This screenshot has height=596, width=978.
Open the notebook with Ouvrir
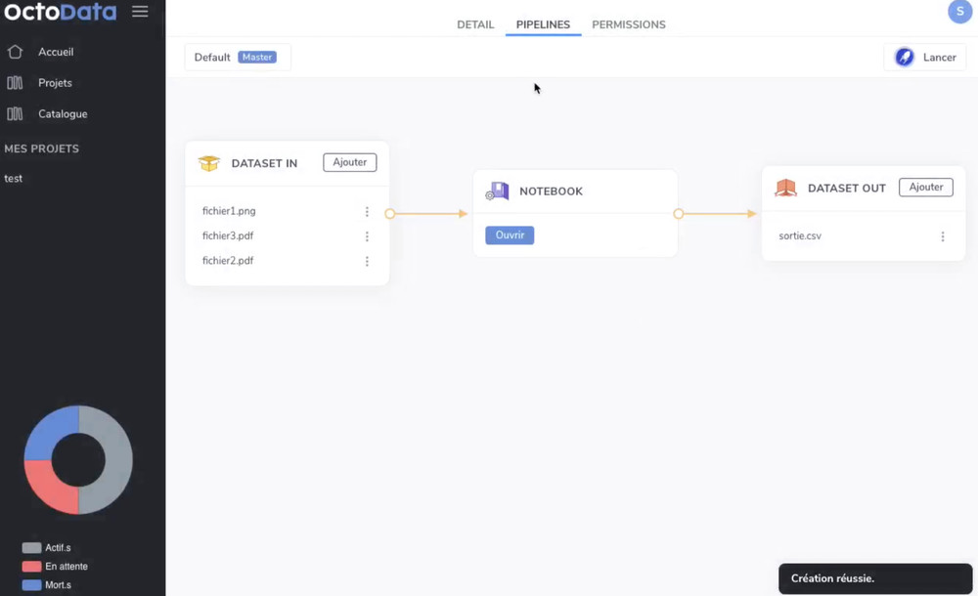pyautogui.click(x=509, y=234)
